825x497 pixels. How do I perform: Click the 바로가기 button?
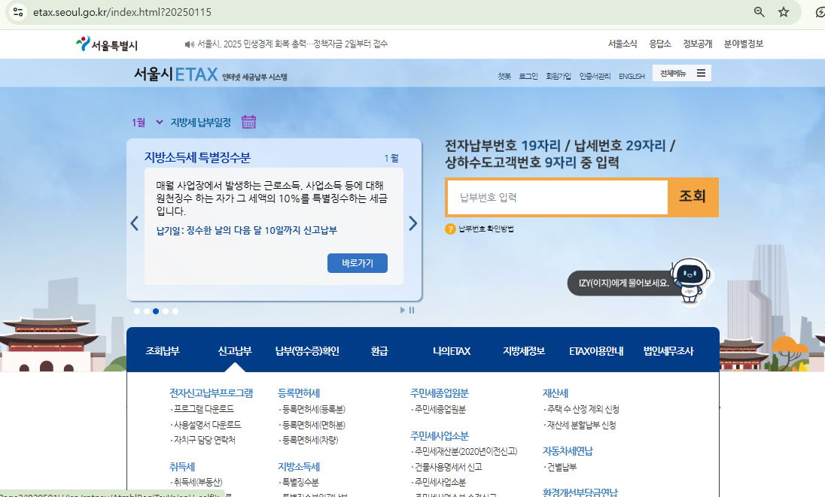click(358, 263)
